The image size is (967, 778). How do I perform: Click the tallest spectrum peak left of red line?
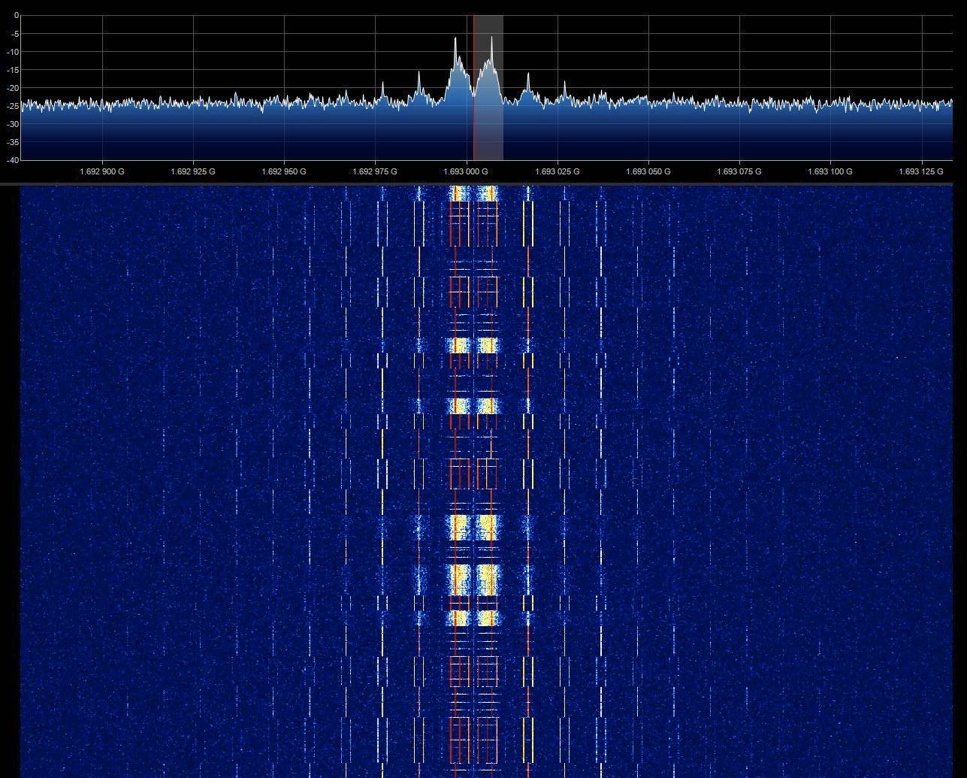(455, 39)
